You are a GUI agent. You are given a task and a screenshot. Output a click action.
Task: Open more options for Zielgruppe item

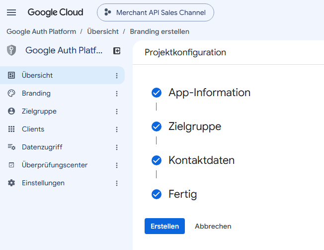[117, 112]
